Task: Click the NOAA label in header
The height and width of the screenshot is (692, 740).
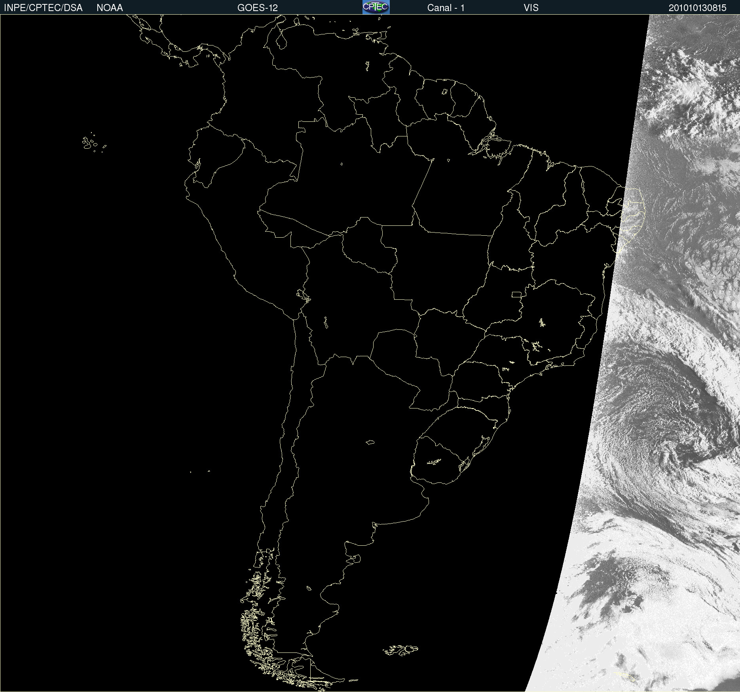Action: [110, 8]
